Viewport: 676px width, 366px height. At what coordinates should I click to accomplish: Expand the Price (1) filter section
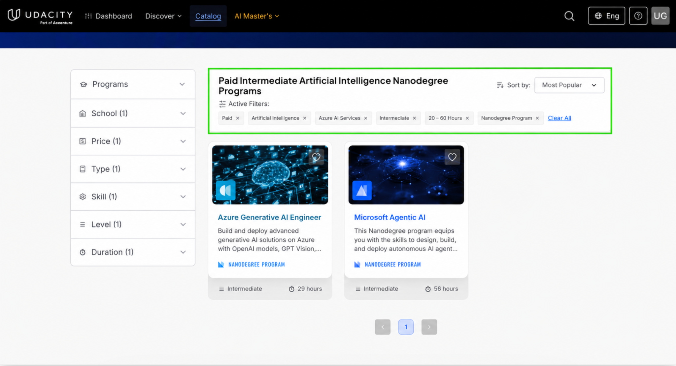pyautogui.click(x=133, y=141)
